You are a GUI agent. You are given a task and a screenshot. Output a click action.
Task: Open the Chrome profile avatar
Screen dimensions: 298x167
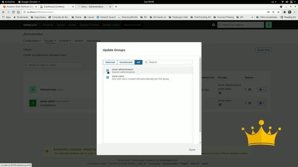[290, 12]
